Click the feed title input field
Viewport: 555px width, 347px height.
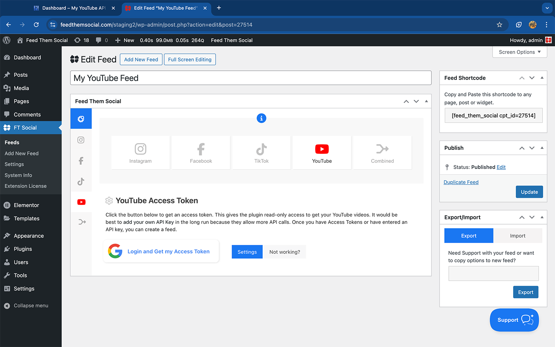(251, 78)
